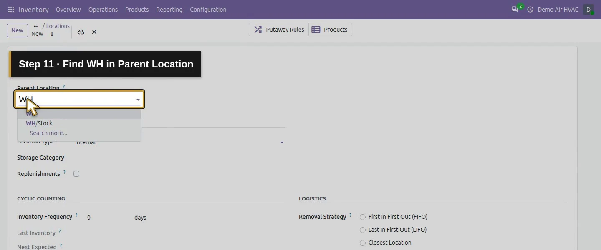Open the Storage Category field

pos(180,157)
